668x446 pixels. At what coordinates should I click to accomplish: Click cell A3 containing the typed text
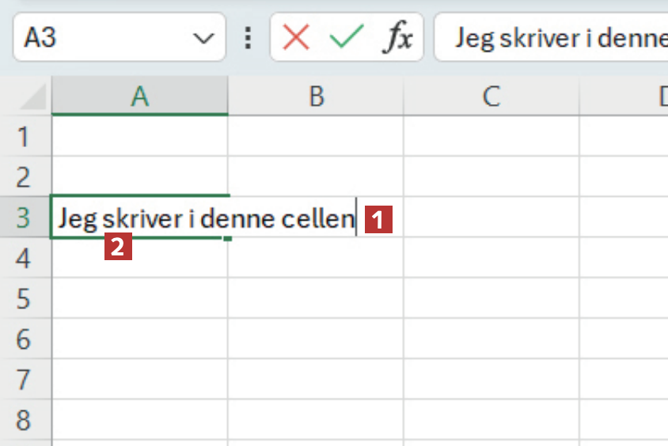coord(139,217)
